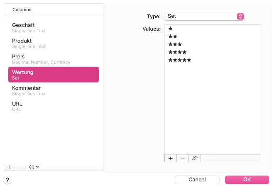272x188 pixels.
Task: Remove the selected column with minus button
Action: click(x=22, y=167)
